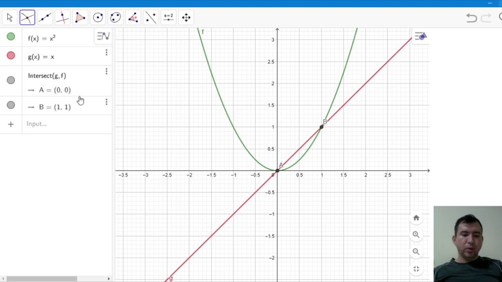Click the Undo arrow
The height and width of the screenshot is (282, 502).
[471, 18]
